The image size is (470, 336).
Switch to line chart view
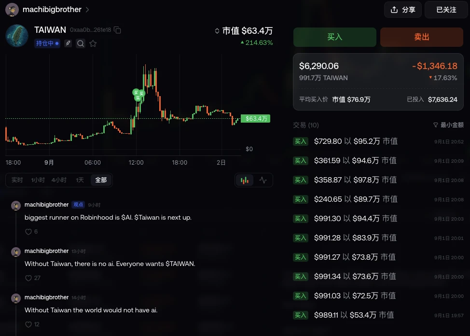(x=263, y=180)
